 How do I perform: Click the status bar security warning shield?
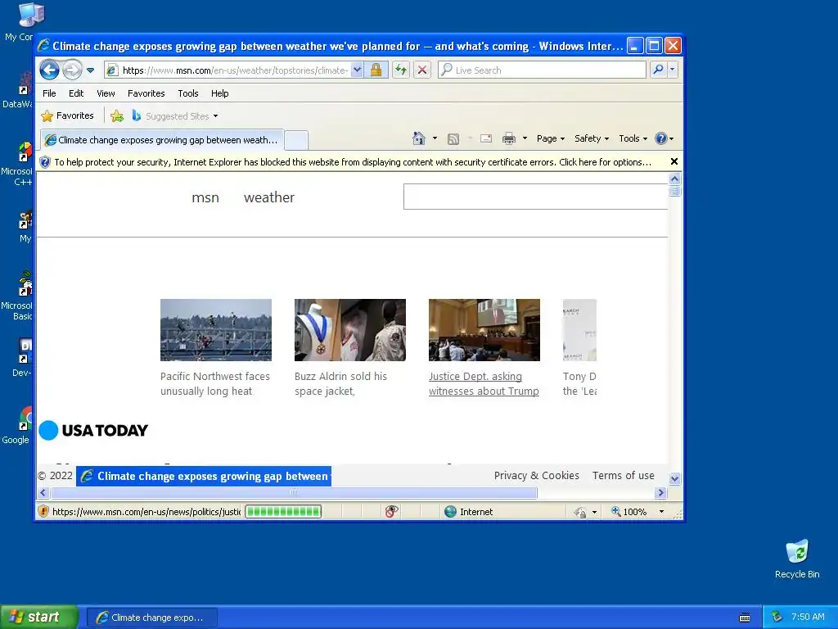[x=43, y=512]
